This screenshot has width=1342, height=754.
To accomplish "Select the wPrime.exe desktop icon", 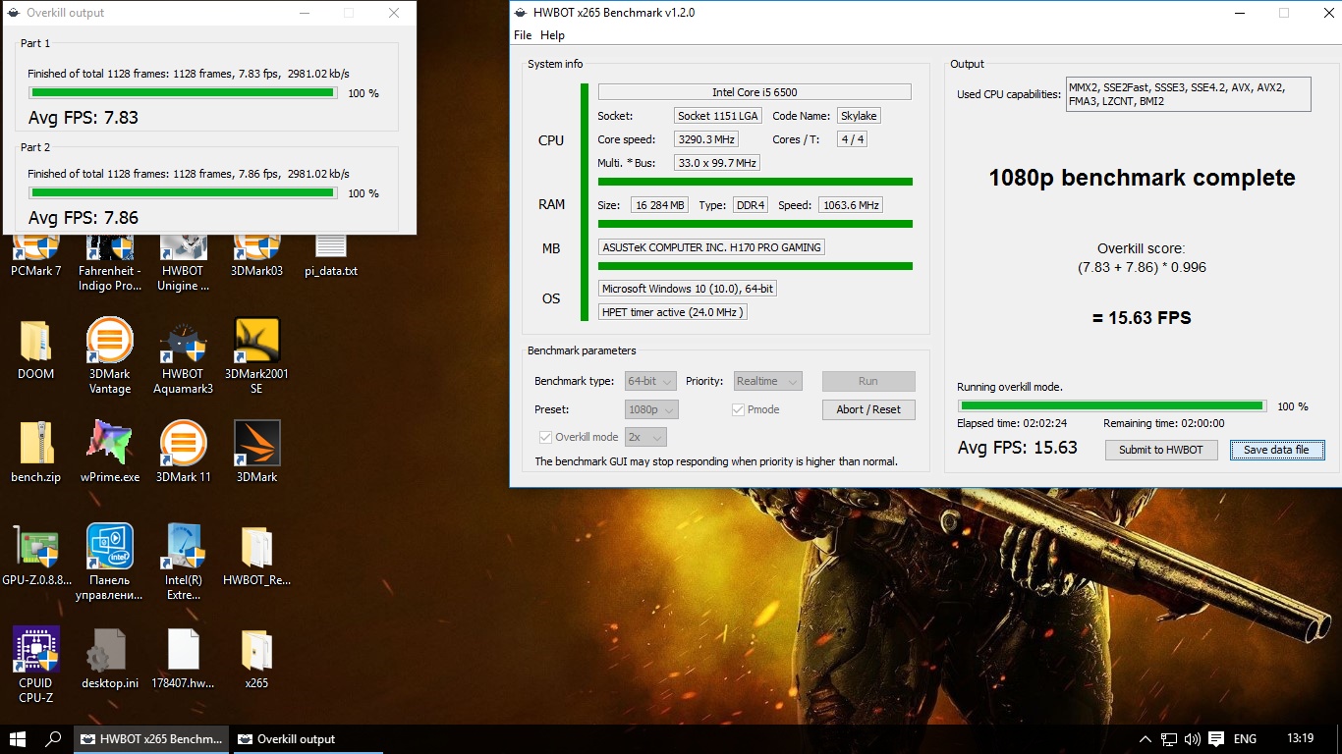I will [110, 453].
